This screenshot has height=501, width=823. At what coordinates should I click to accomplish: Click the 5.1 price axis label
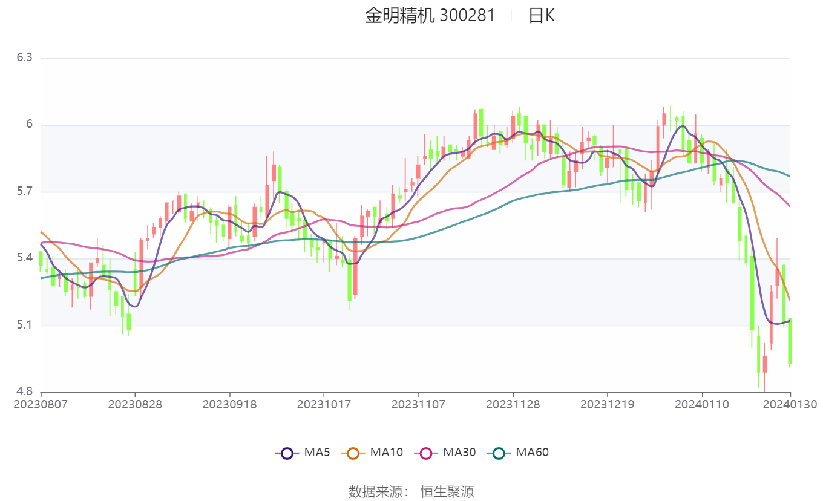pyautogui.click(x=24, y=326)
